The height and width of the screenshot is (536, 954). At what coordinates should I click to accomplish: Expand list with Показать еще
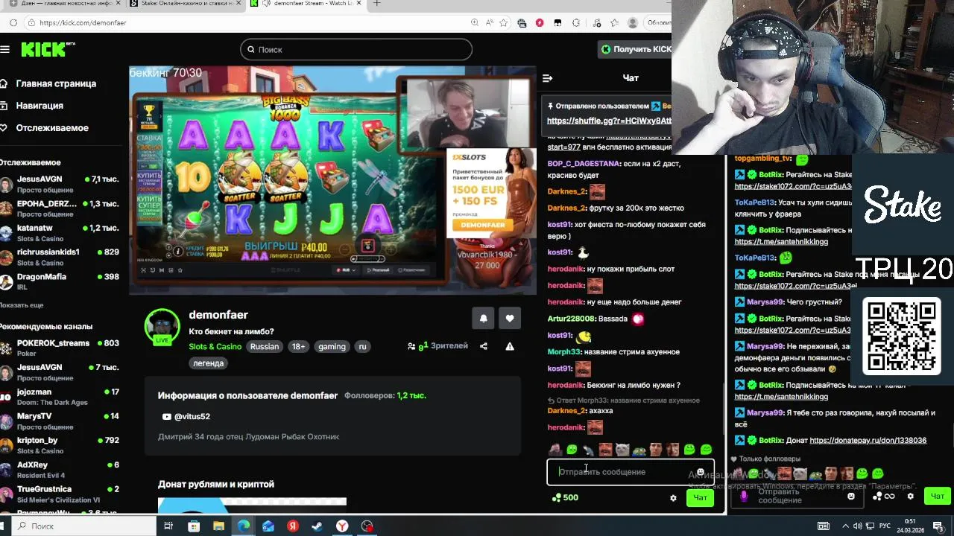(22, 305)
